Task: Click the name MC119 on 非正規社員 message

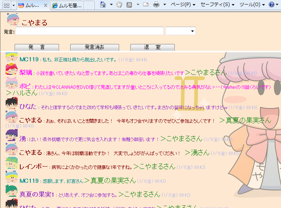Action: [29, 59]
